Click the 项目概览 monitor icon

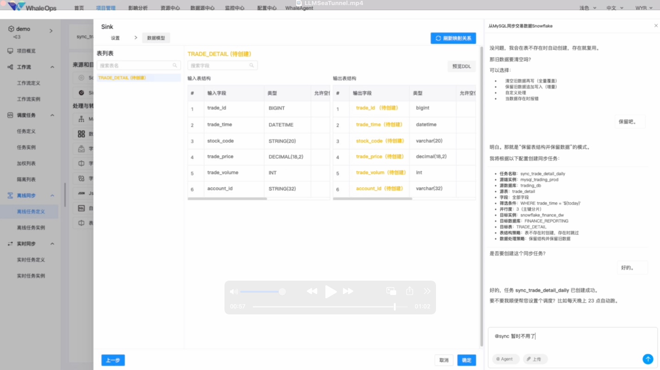pos(10,51)
